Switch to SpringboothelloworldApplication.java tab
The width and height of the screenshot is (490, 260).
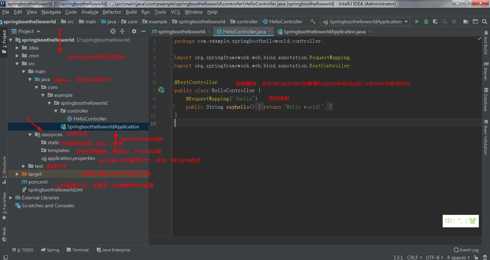pyautogui.click(x=325, y=32)
